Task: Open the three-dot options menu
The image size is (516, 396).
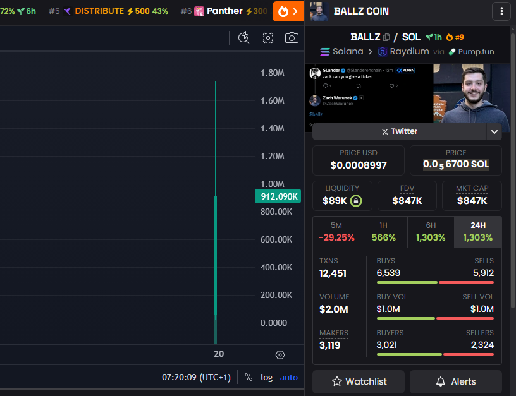Action: (501, 11)
